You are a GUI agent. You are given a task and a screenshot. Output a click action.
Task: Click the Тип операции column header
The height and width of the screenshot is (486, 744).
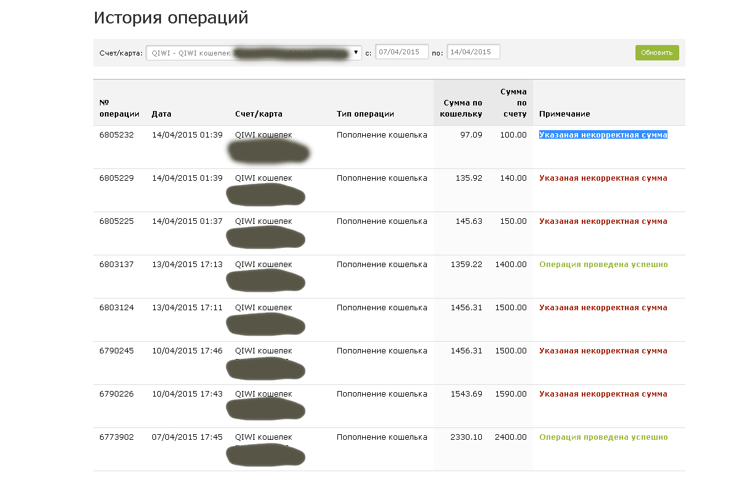click(x=365, y=114)
